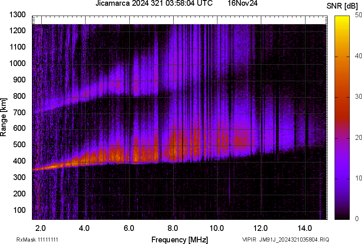
Task: Click the 14.0 frequency tick label
Action: point(305,228)
